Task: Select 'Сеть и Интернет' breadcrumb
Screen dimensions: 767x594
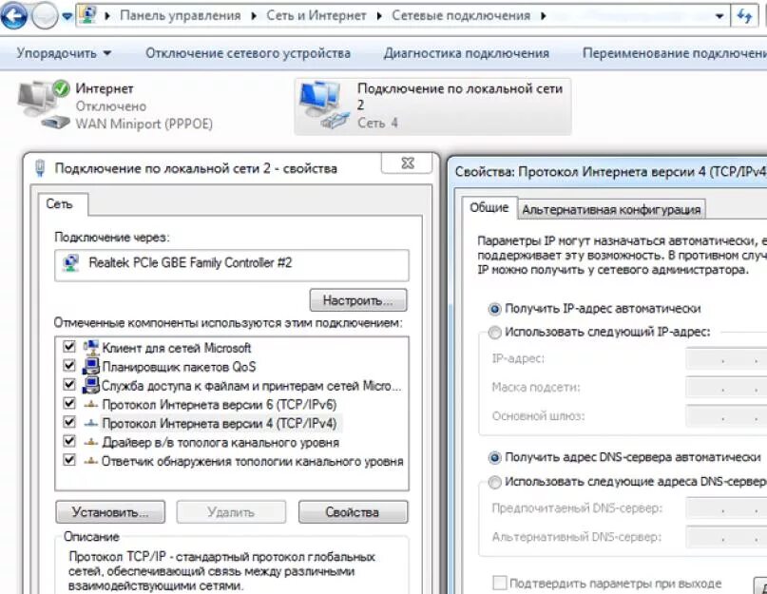Action: pyautogui.click(x=316, y=15)
